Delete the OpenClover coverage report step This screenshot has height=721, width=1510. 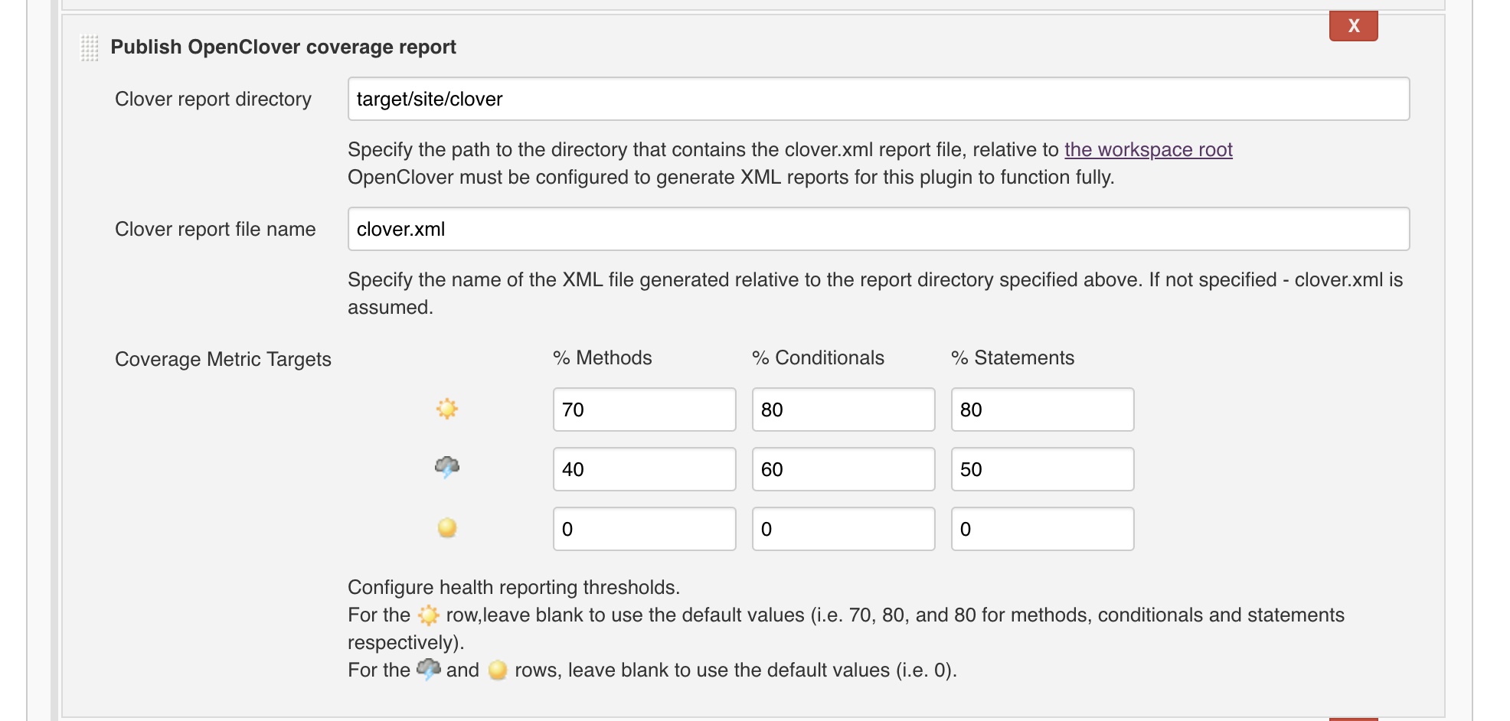(1353, 26)
